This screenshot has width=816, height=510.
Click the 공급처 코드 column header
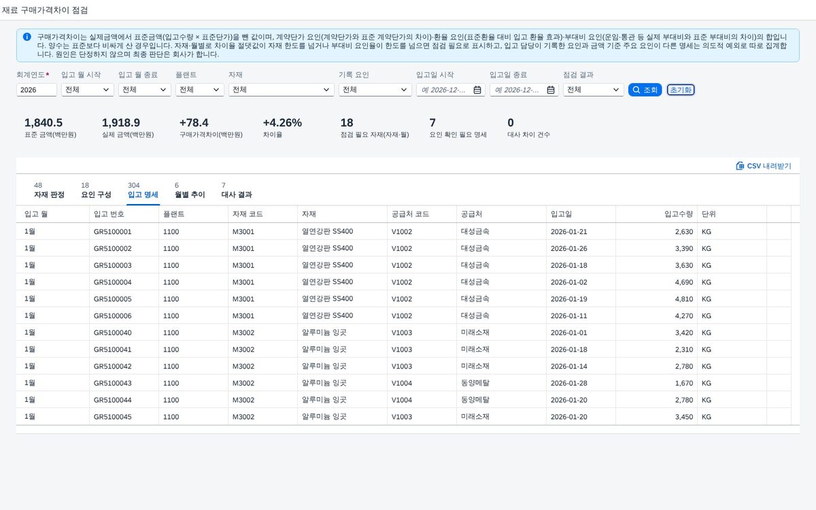422,214
